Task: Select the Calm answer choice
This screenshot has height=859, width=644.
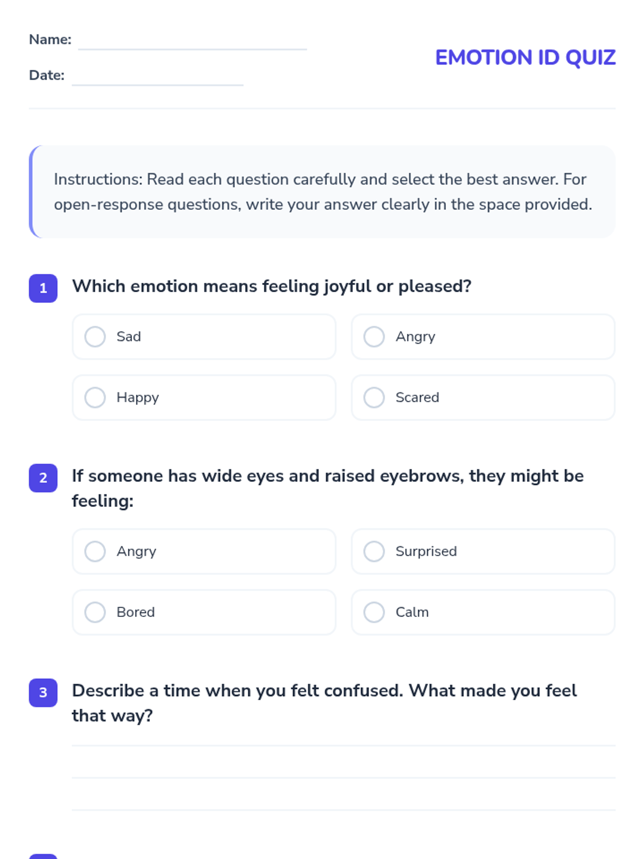Action: (x=374, y=612)
